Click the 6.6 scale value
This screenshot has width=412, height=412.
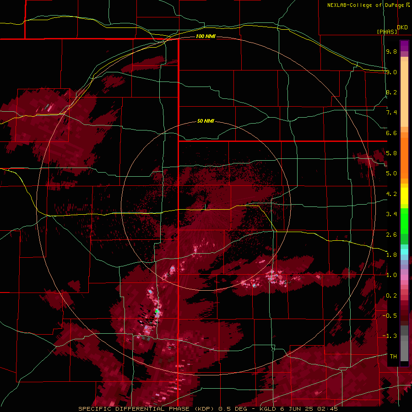pyautogui.click(x=391, y=133)
